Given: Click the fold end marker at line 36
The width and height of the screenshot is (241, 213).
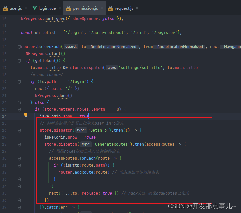Looking at the screenshot, I should (x=19, y=200).
